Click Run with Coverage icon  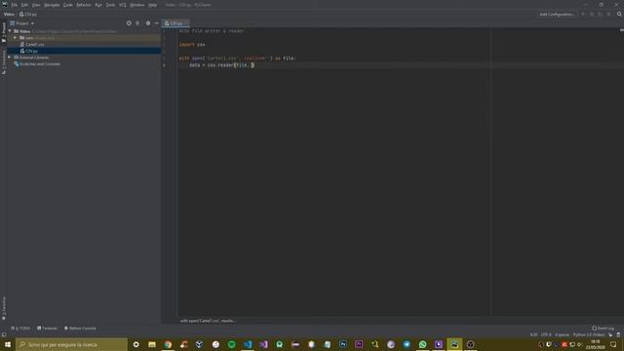(x=600, y=15)
